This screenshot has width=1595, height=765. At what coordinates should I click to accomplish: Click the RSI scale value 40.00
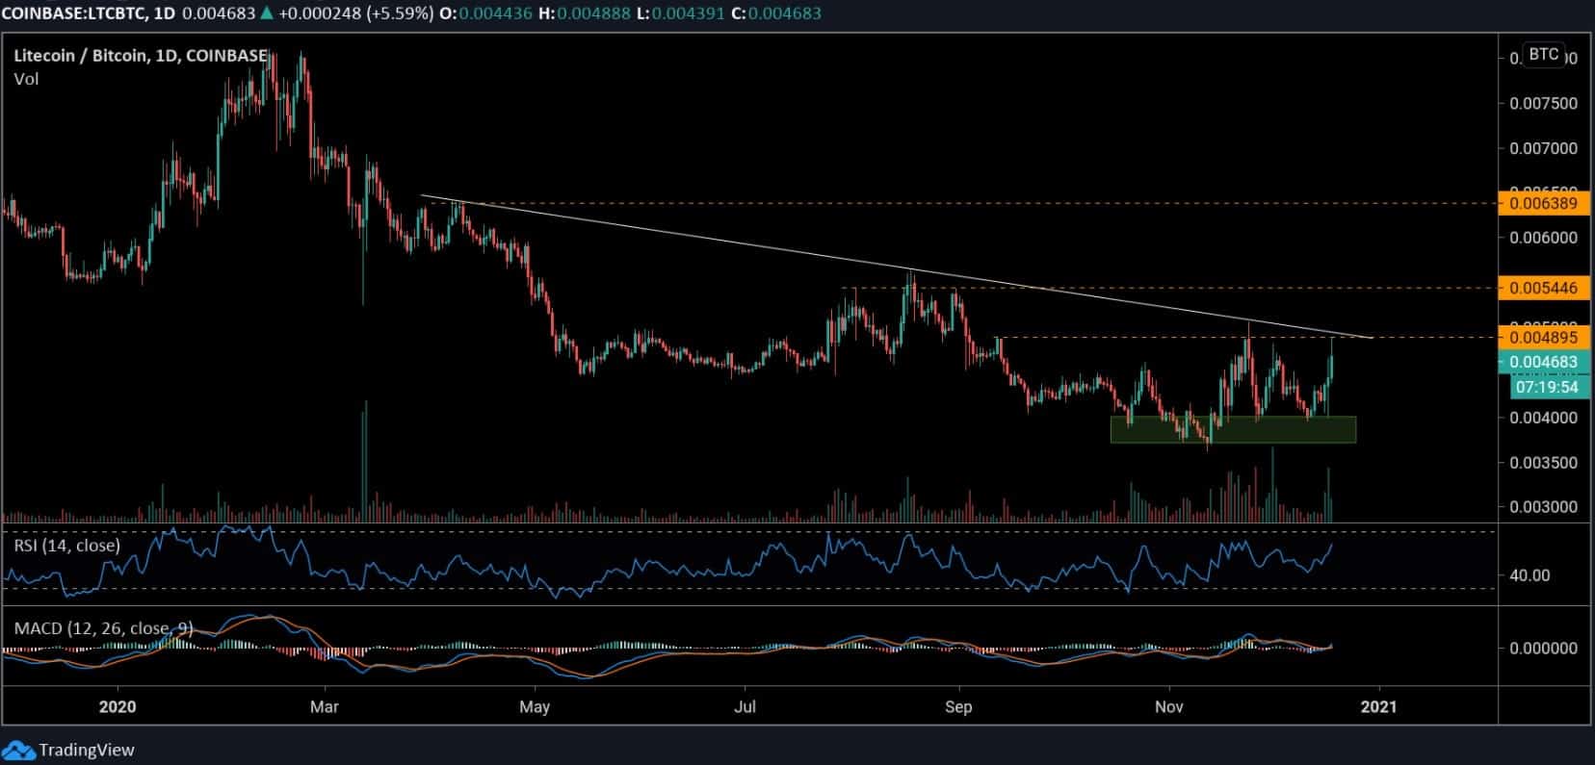pyautogui.click(x=1530, y=575)
